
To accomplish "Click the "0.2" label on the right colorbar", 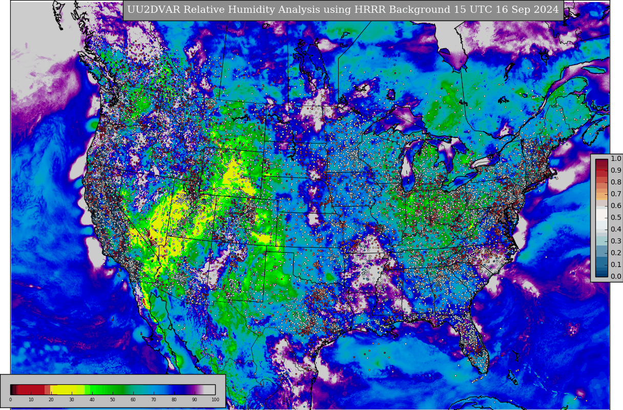I will pos(616,253).
